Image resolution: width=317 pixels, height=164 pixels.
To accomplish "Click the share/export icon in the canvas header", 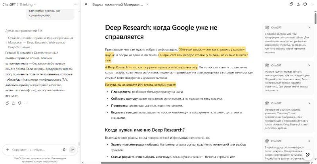I will point(298,4).
